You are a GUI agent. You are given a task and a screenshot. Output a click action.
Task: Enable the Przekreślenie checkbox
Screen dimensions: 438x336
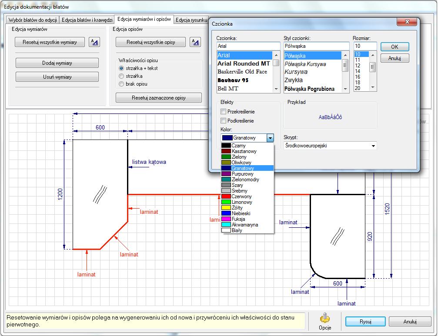[x=223, y=112]
